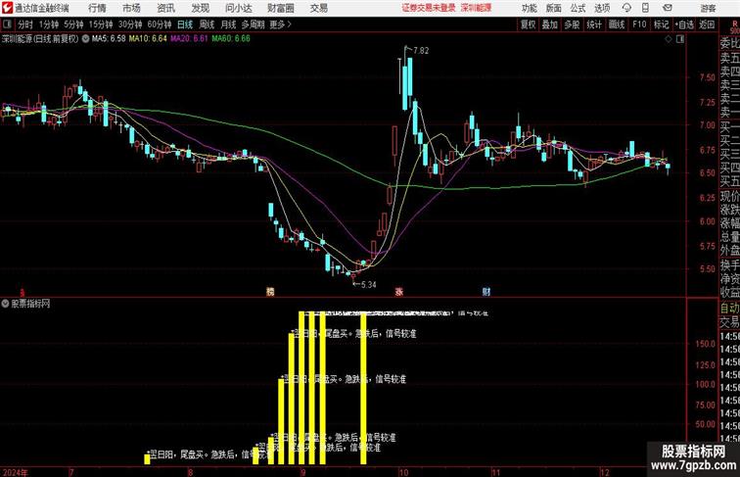Click the 画线 drawing toolbar button
The width and height of the screenshot is (740, 477).
[x=617, y=24]
